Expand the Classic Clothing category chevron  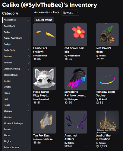(x=29, y=69)
